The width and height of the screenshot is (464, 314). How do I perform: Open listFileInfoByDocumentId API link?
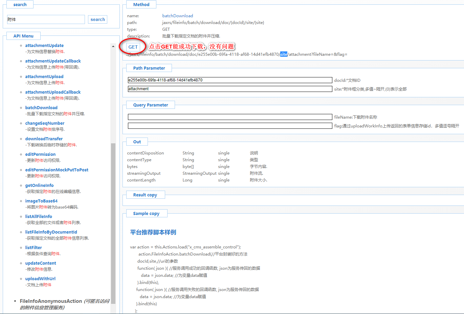pyautogui.click(x=51, y=232)
